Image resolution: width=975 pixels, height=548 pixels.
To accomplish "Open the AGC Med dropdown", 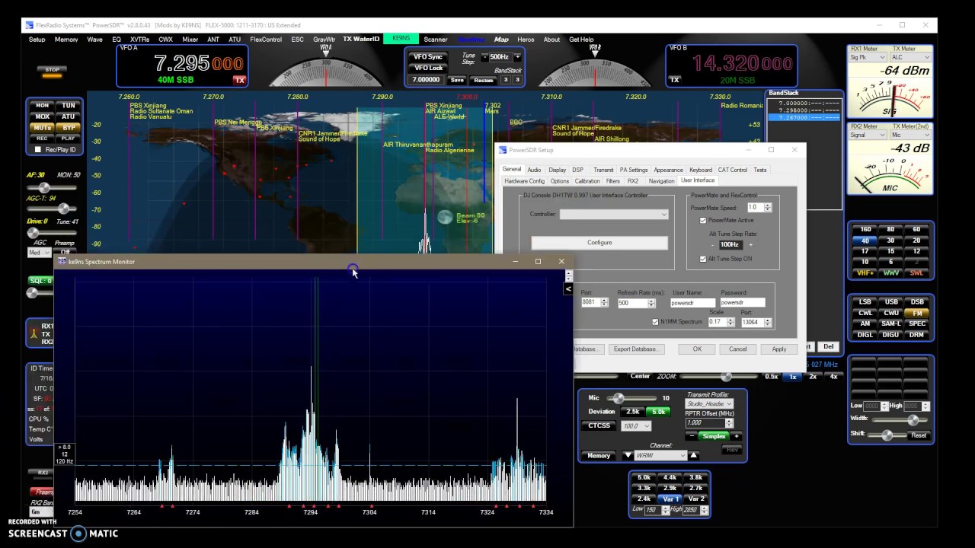I will click(x=40, y=253).
